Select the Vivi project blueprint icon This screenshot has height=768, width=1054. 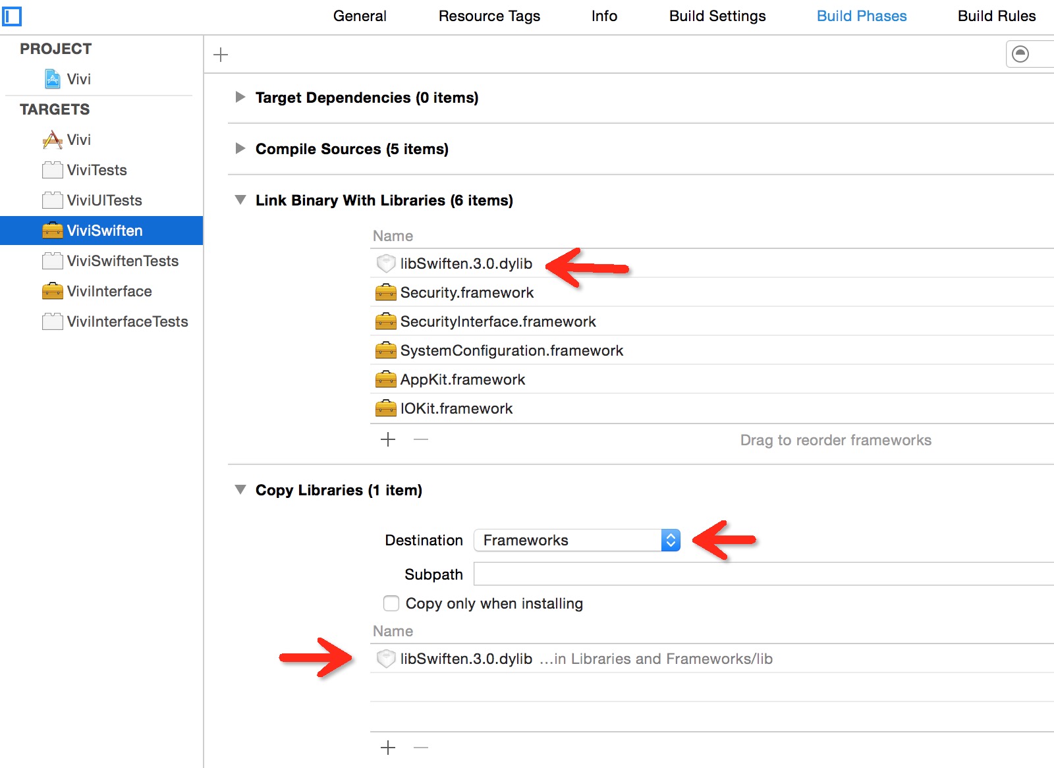coord(53,79)
